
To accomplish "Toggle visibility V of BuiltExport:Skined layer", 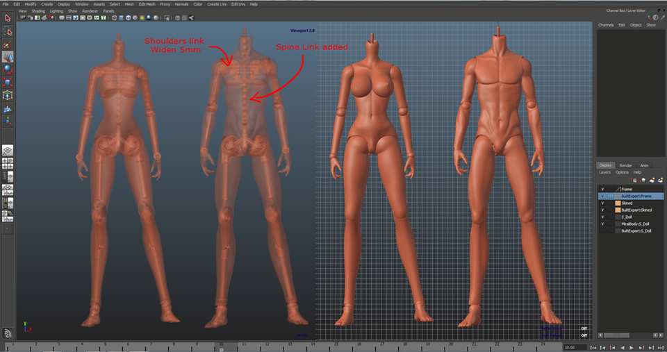I will (x=602, y=210).
